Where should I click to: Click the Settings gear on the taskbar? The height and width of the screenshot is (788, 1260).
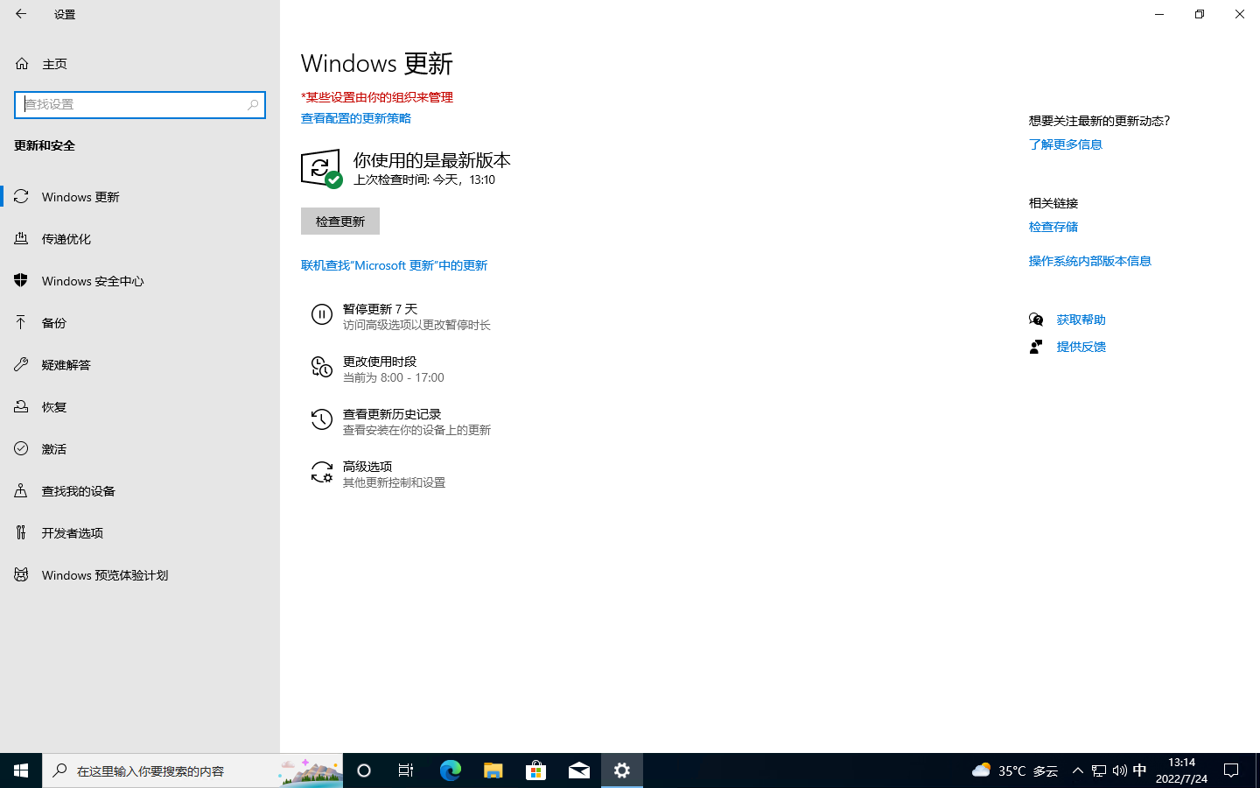point(622,770)
